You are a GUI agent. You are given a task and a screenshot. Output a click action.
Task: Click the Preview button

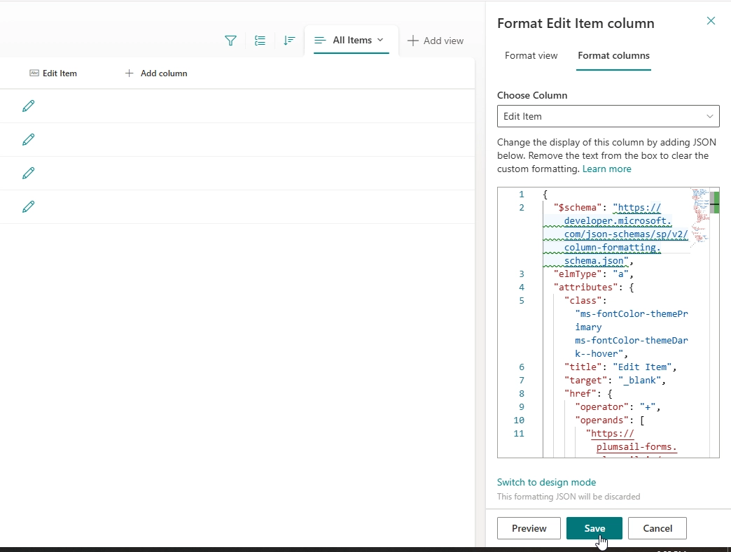(x=529, y=528)
